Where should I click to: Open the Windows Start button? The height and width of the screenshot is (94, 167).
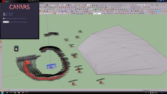2,92
